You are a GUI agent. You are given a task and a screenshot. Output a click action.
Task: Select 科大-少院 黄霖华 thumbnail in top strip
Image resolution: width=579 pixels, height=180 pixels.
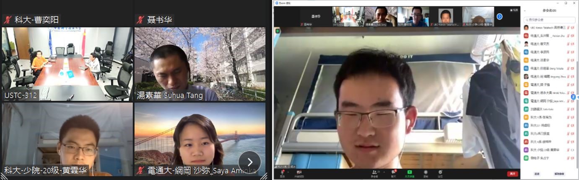tap(478, 17)
